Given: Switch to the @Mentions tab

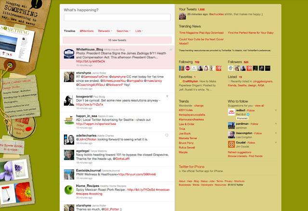Looking at the screenshot, I should tap(87, 31).
